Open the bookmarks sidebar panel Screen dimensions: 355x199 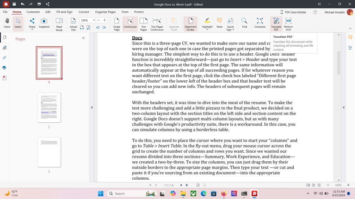click(x=5, y=78)
